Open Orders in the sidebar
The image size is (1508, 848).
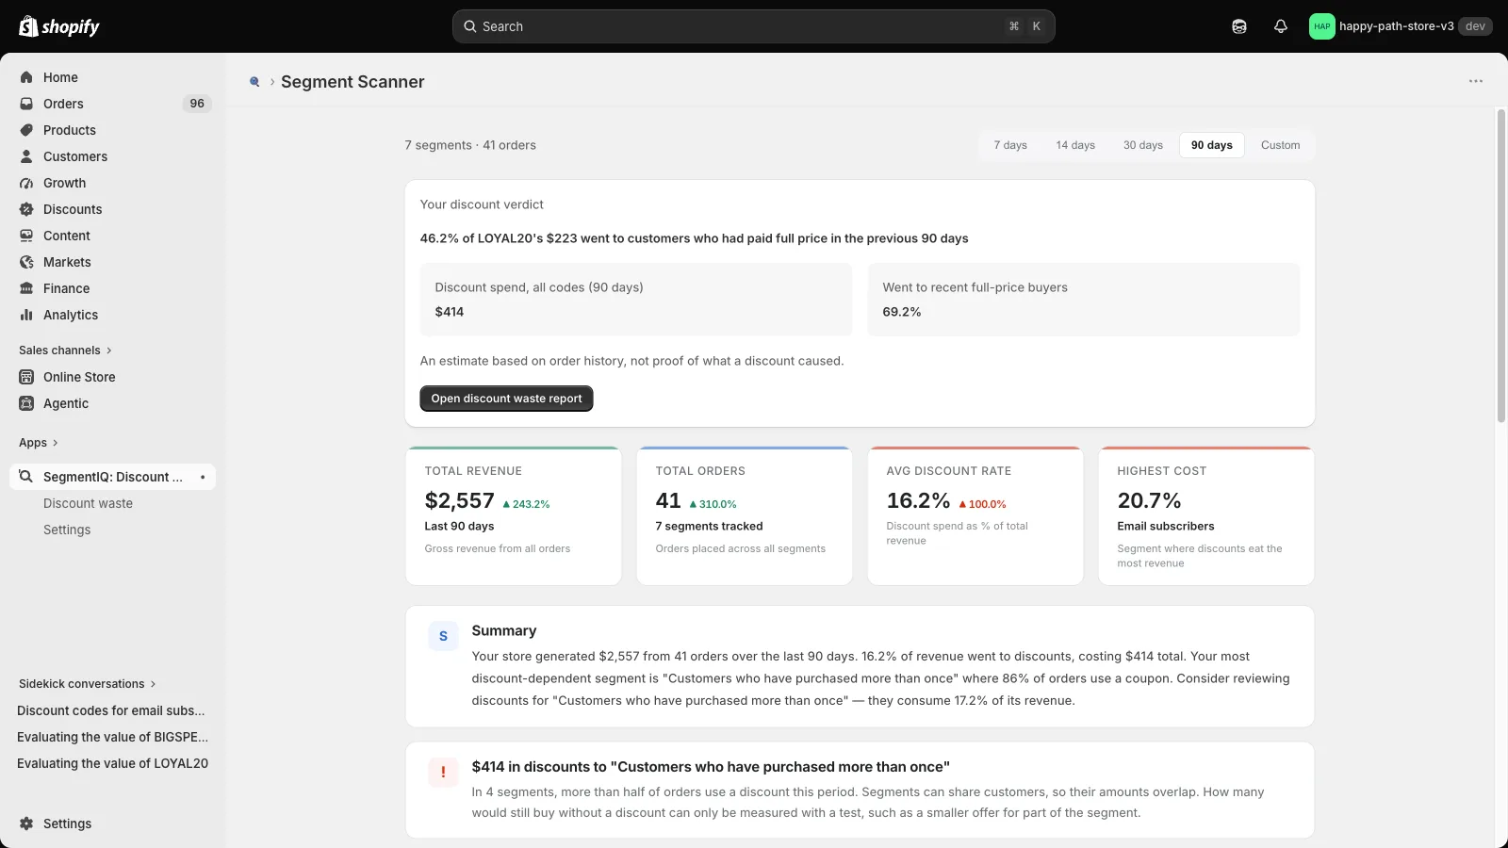[x=113, y=104]
